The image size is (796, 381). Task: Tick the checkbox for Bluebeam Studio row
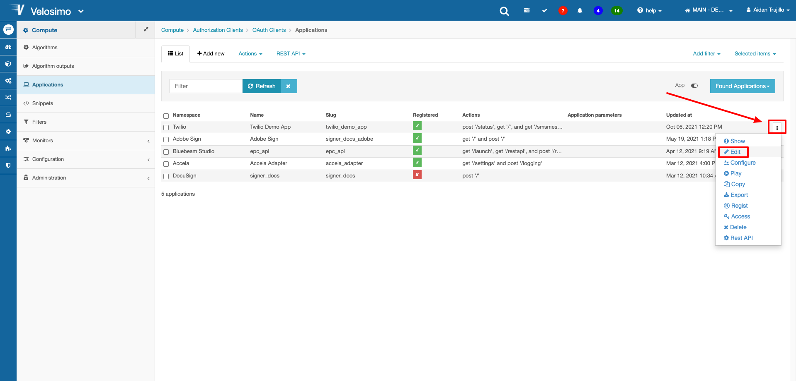point(166,152)
